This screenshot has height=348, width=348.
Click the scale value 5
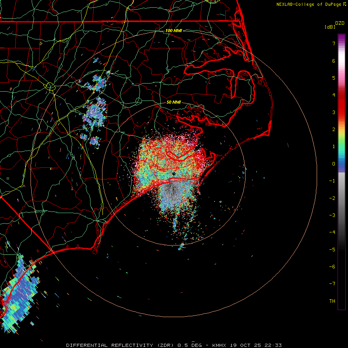coord(334,78)
